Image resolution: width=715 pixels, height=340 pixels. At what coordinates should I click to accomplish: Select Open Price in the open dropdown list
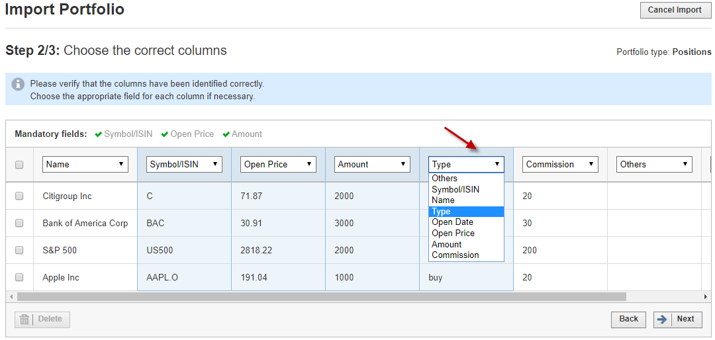pos(466,233)
